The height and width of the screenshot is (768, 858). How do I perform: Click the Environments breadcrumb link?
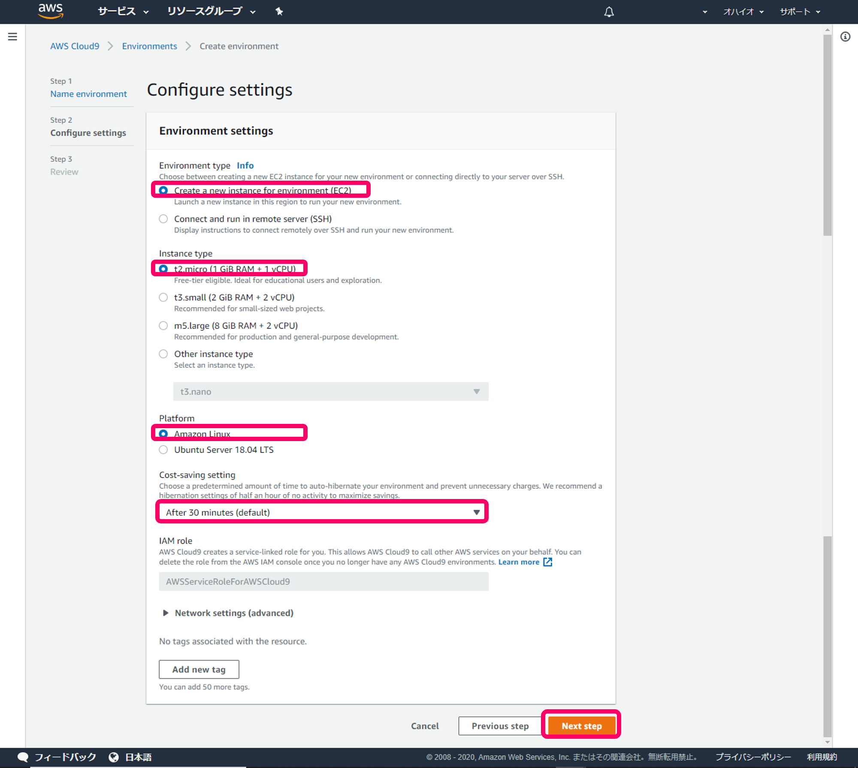pos(149,46)
